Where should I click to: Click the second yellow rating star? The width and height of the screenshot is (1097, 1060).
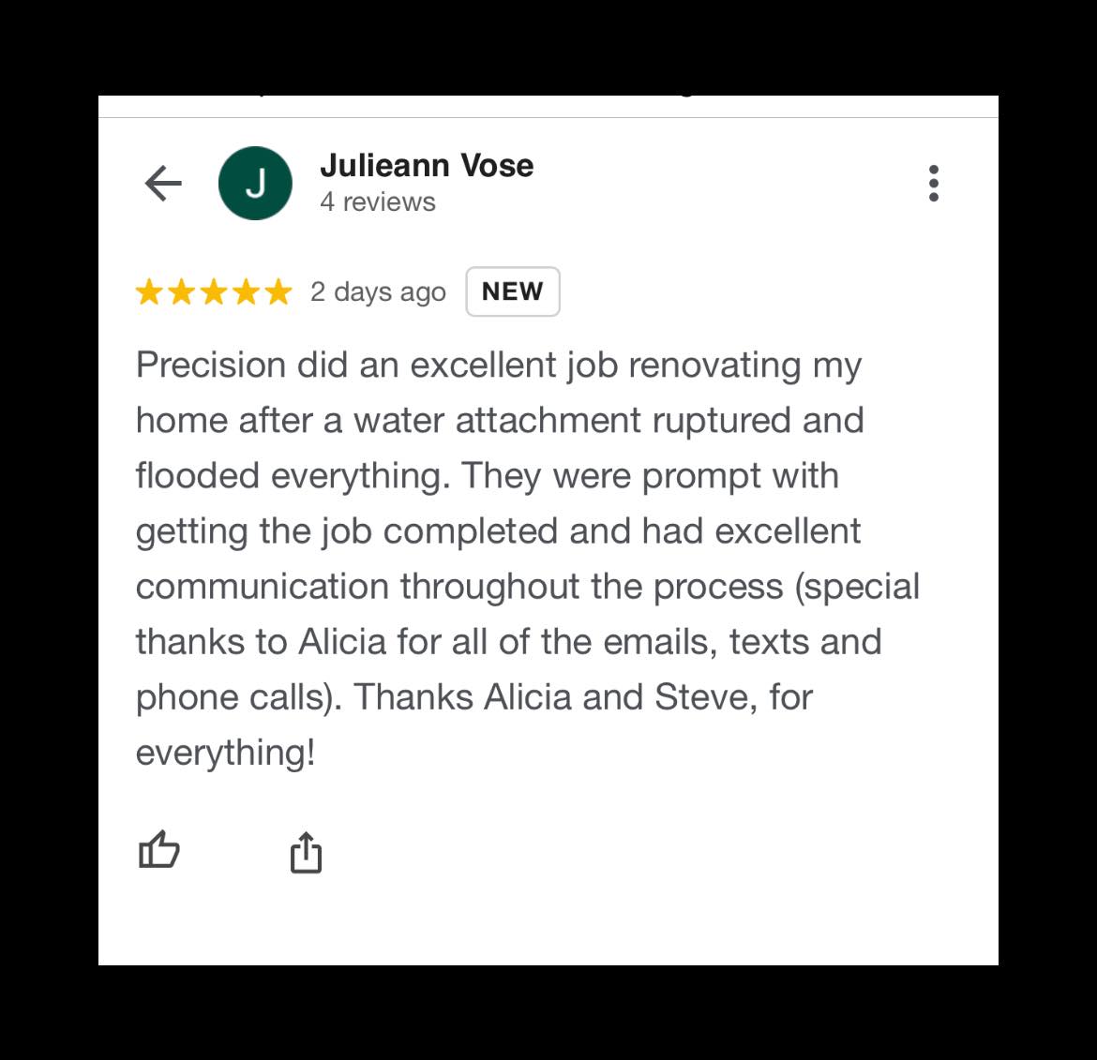(182, 292)
